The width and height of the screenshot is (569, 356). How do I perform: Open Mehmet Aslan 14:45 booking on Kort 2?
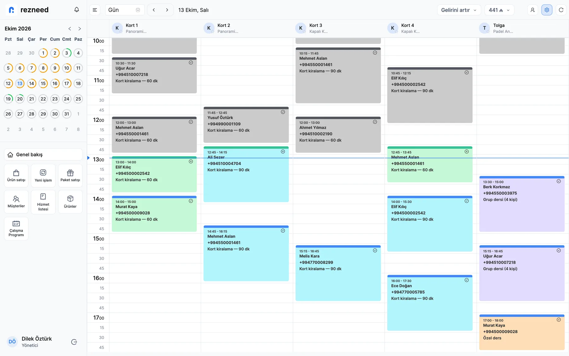246,253
